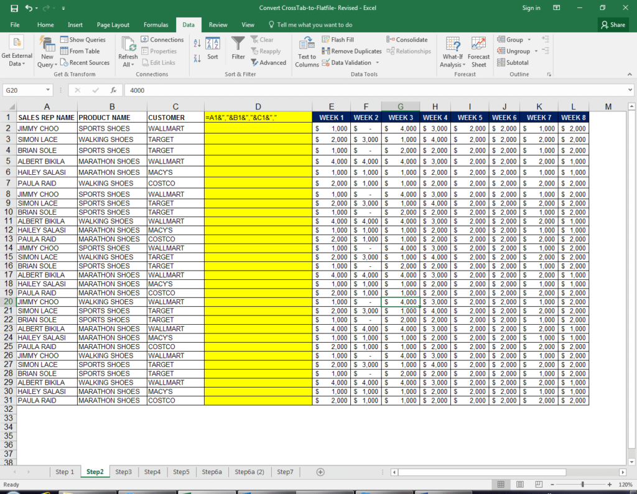
Task: Click the Share button
Action: click(x=613, y=24)
